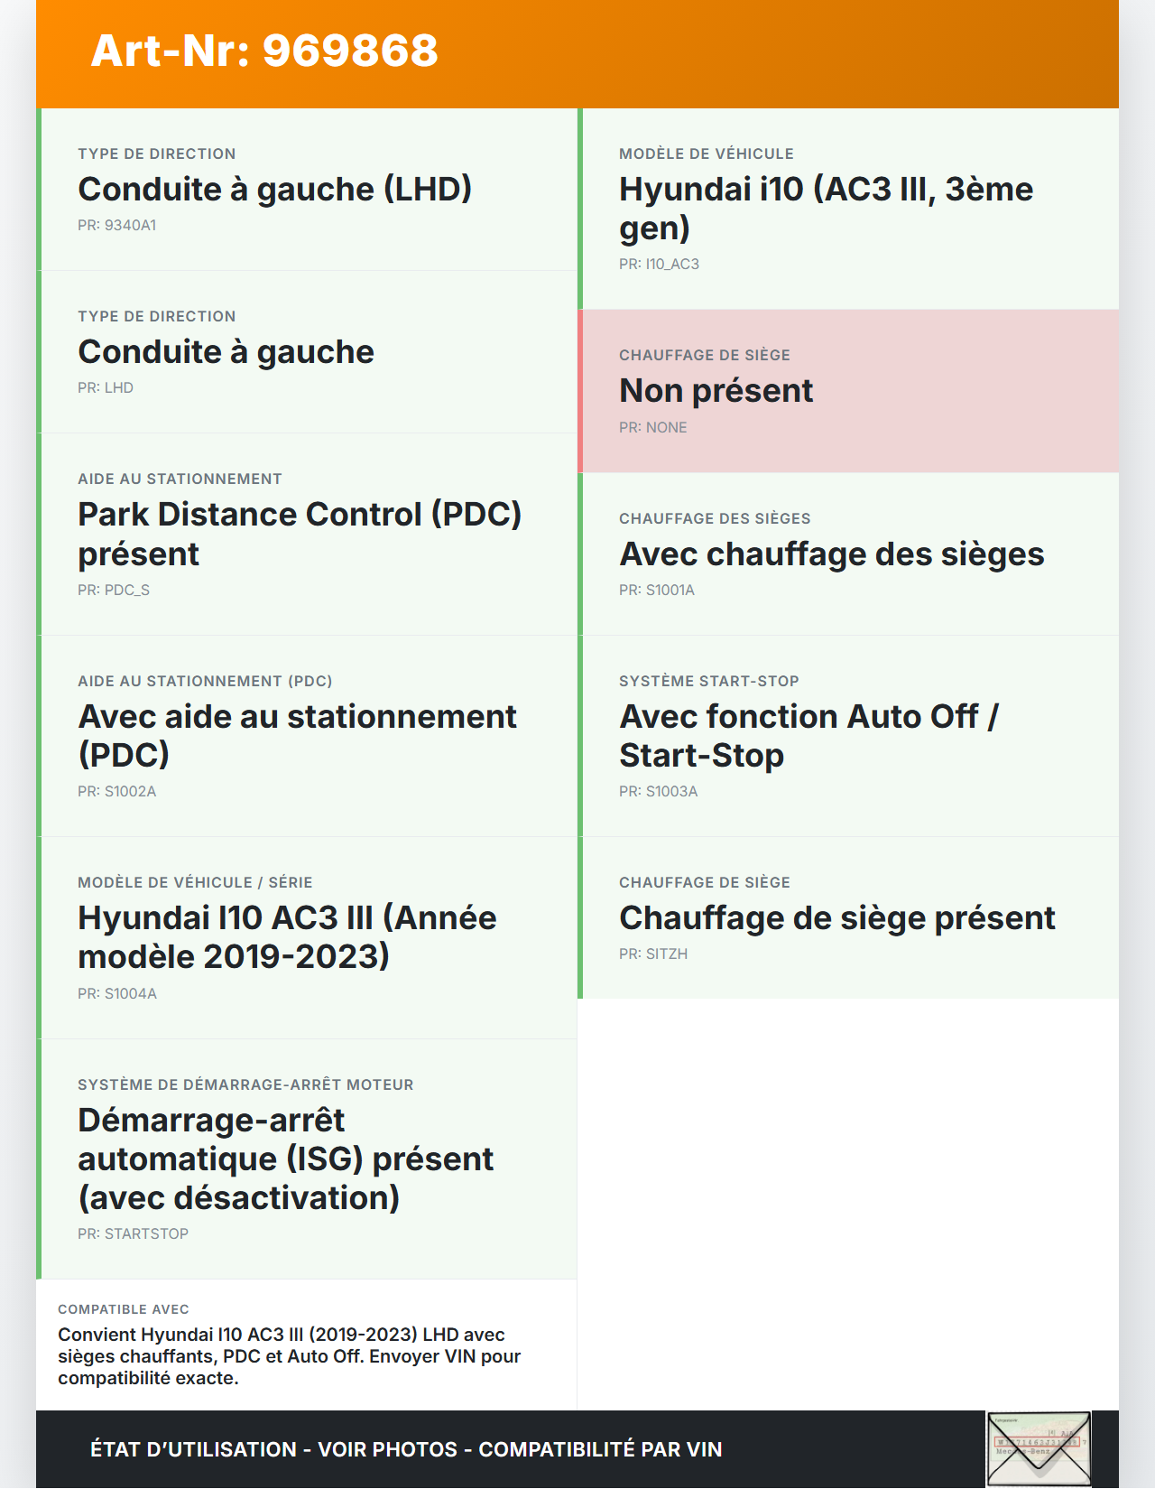Screen dimensions: 1155x1489
Task: Click the Art-Nr: 969868 header title
Action: pos(264,51)
